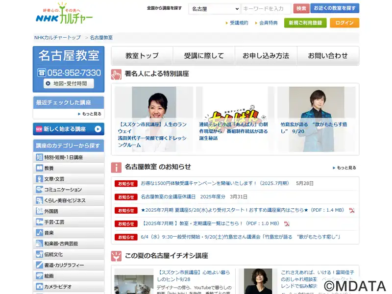Open 心地よい暮らしのヒント9/28 lecture link
Image resolution: width=392 pixels, height=294 pixels.
194,276
